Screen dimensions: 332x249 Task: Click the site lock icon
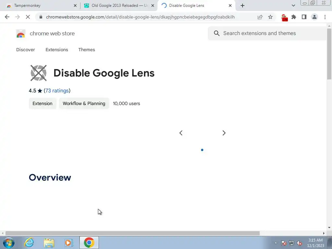pos(41,17)
